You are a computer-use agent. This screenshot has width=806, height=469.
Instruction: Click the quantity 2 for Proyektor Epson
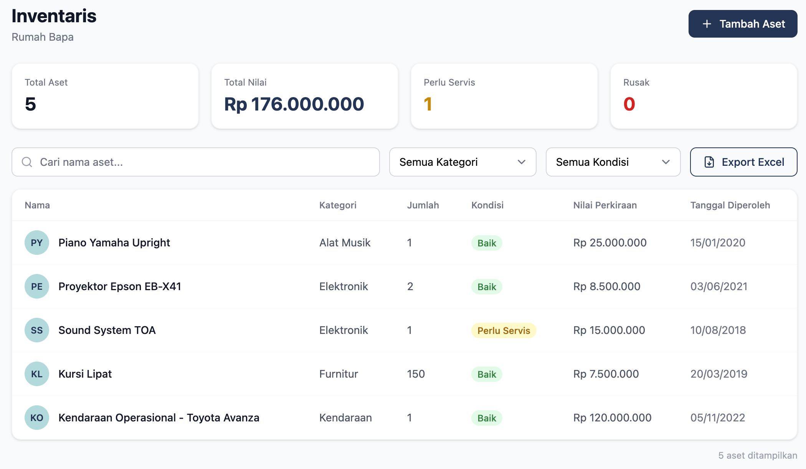(x=410, y=286)
